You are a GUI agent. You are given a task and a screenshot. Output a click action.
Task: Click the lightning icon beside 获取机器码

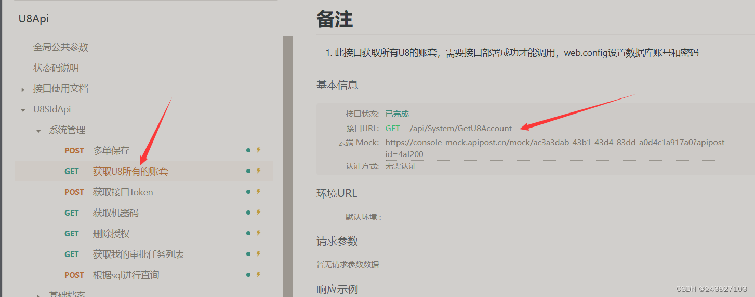[x=258, y=213]
